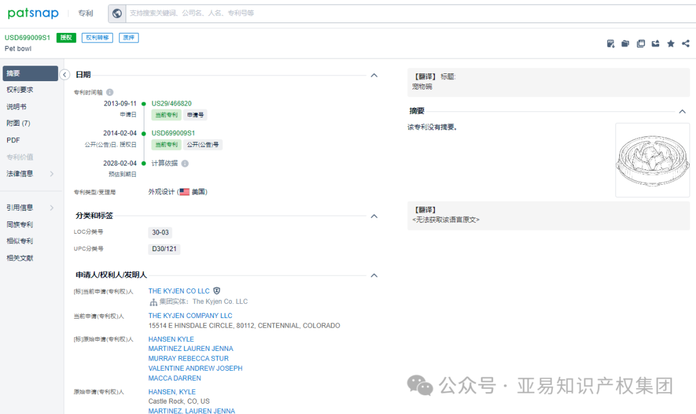The height and width of the screenshot is (414, 696).
Task: Click the add-note icon in top toolbar
Action: 611,43
